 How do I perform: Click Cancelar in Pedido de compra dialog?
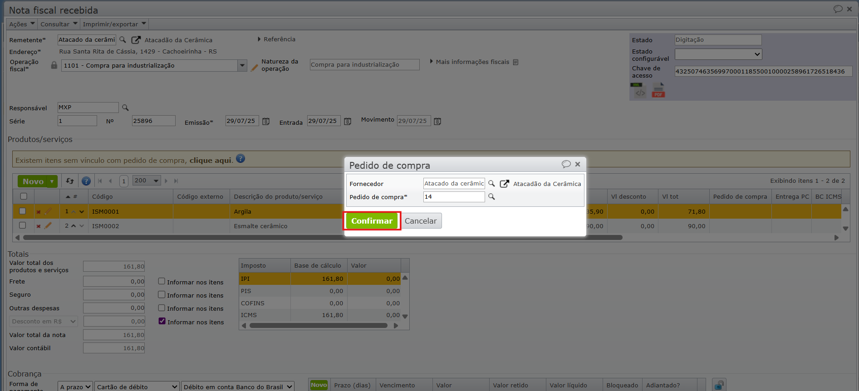coord(421,221)
